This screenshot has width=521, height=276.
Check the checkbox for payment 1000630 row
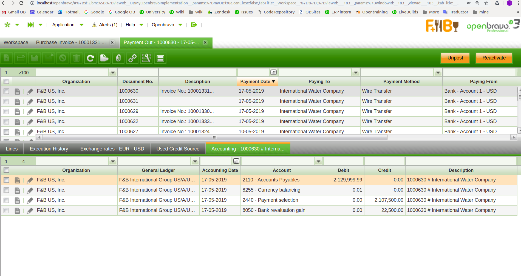(6, 91)
